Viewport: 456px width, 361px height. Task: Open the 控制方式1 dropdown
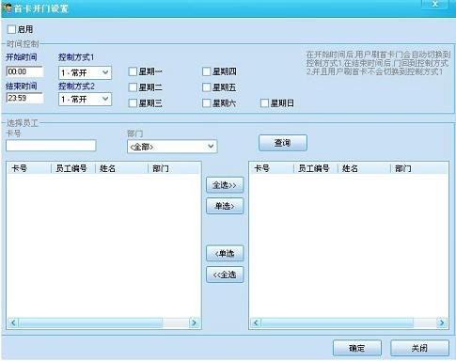[85, 73]
